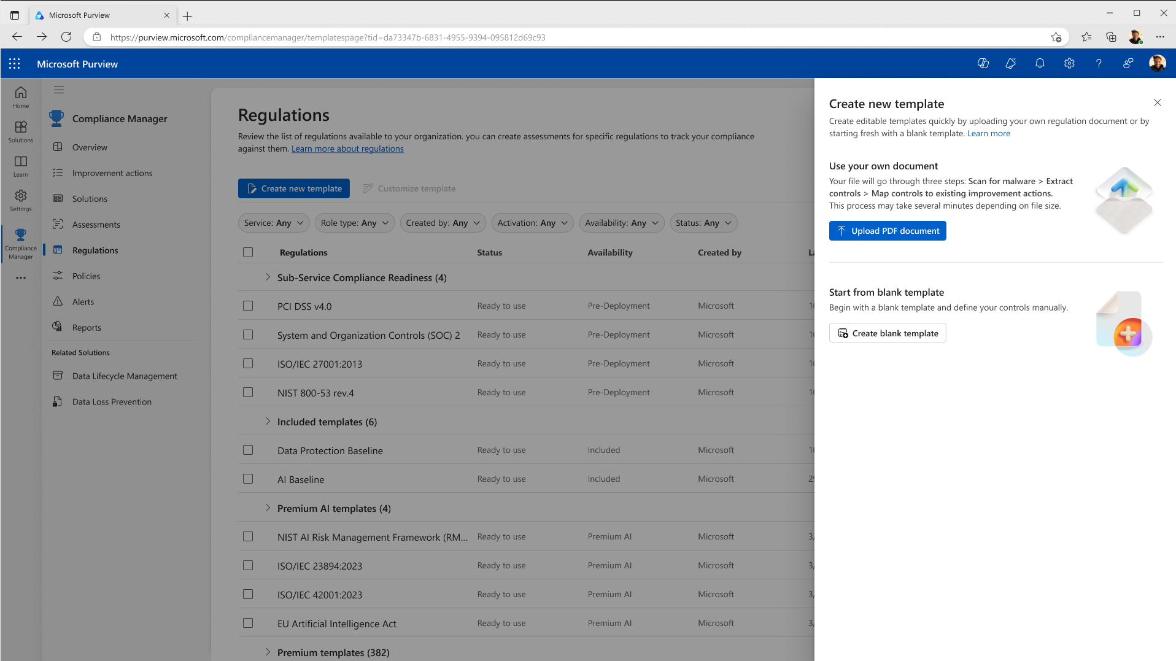Screen dimensions: 1176x661
Task: Open browser collections icon
Action: (1111, 37)
